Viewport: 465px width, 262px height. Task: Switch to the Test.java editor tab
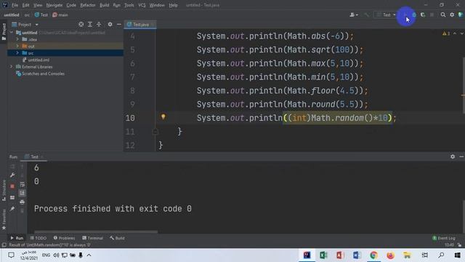(x=140, y=24)
